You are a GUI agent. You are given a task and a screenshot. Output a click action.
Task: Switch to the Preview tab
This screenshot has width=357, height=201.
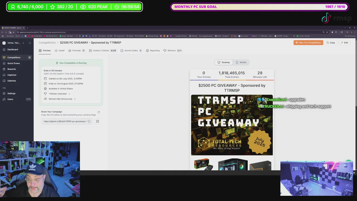(x=45, y=51)
